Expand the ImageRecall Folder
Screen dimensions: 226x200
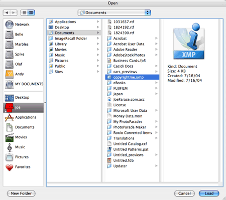[98, 38]
